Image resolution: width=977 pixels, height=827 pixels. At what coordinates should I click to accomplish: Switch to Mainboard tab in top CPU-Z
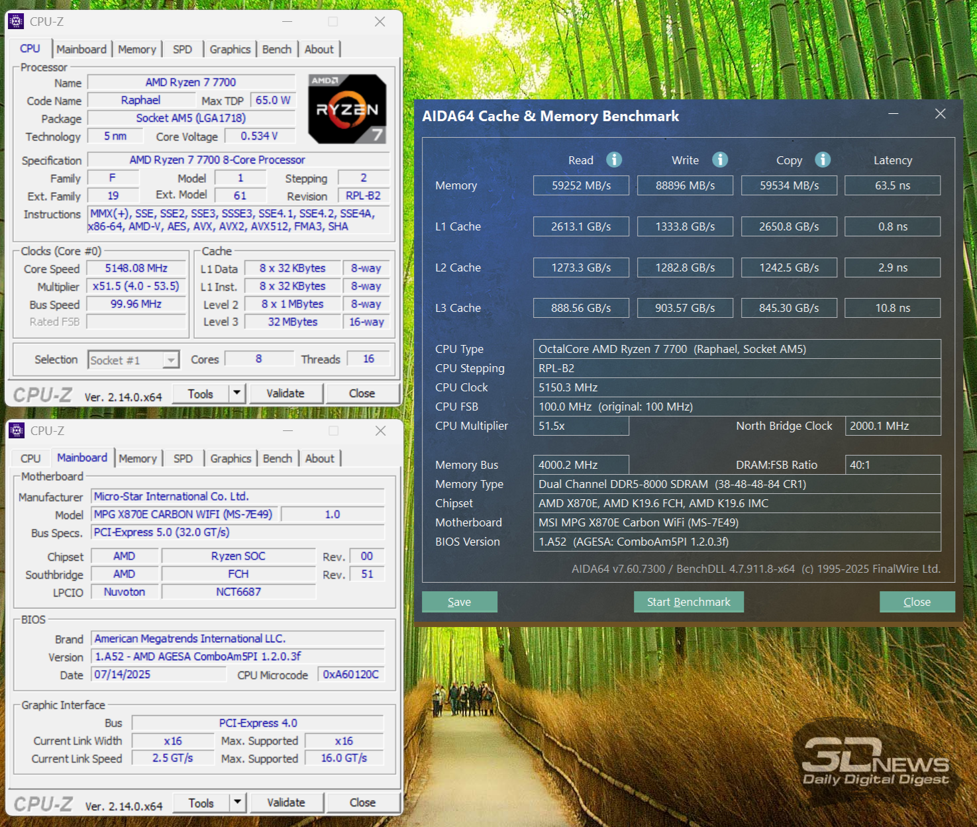(81, 50)
